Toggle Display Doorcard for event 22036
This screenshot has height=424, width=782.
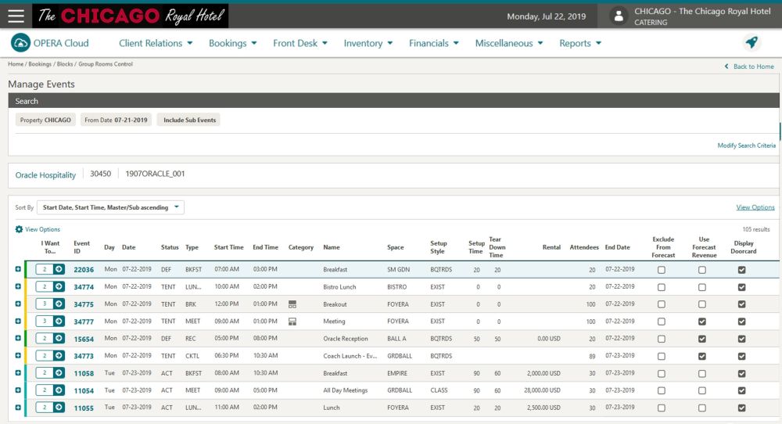[x=741, y=270]
